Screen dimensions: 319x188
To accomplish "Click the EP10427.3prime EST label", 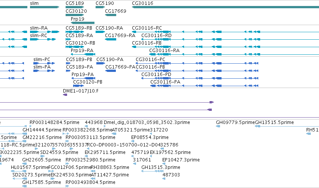I will click(181, 160).
